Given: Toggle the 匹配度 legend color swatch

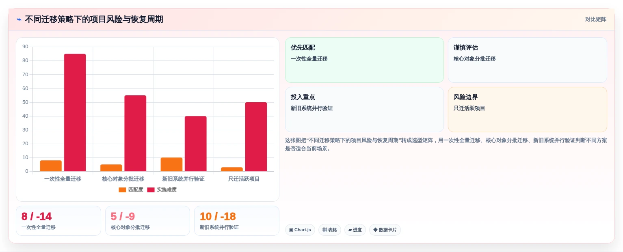Looking at the screenshot, I should click(122, 190).
